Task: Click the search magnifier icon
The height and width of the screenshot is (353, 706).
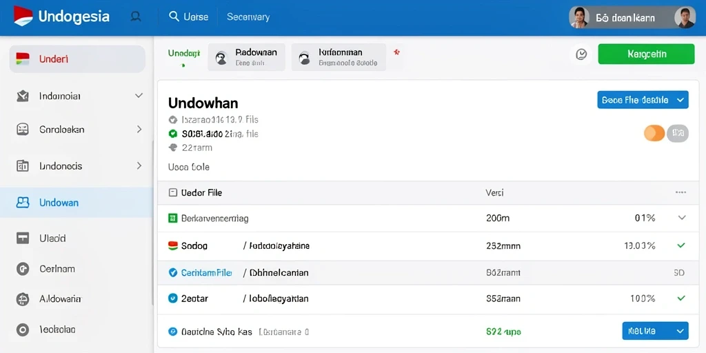Action: [x=174, y=17]
